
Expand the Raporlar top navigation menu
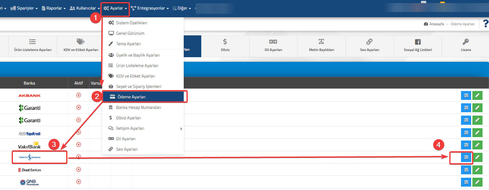54,8
